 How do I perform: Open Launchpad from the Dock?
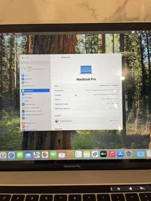[3, 155]
